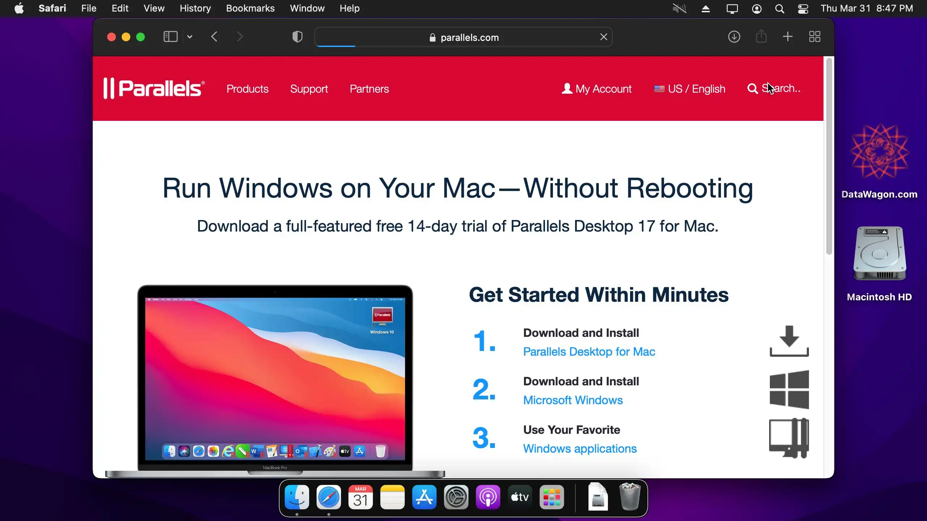927x521 pixels.
Task: Open Control Center in menu bar
Action: (x=803, y=9)
